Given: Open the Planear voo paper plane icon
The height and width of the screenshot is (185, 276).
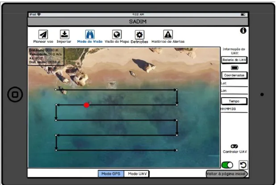Looking at the screenshot, I should coord(43,34).
